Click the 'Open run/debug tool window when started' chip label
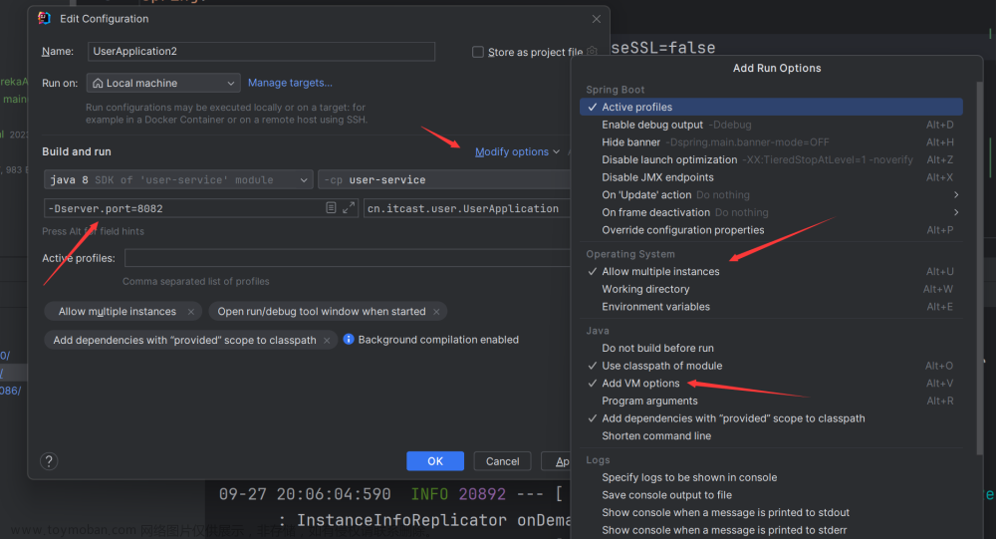This screenshot has height=539, width=996. (322, 312)
